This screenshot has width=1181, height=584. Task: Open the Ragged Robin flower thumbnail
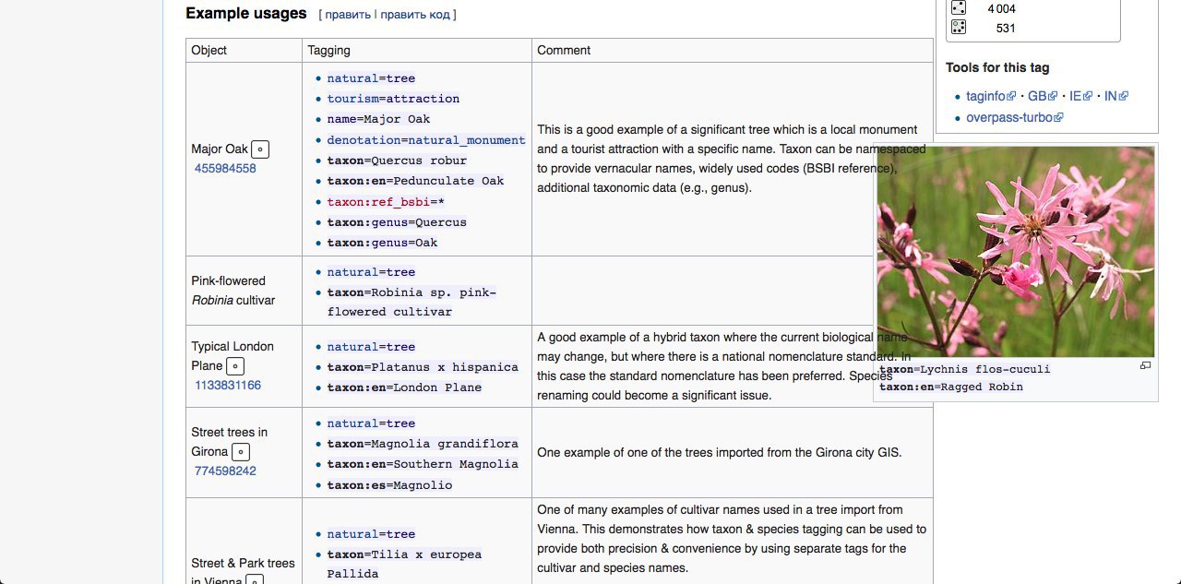coord(1015,252)
